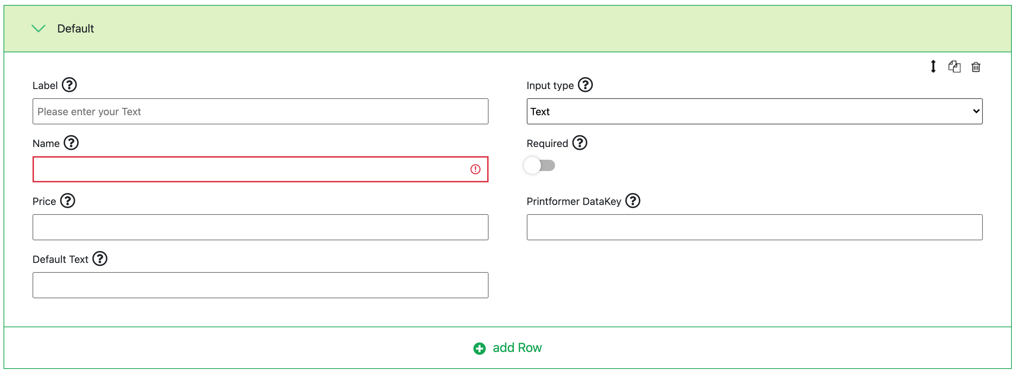Click the help icon beside Name
The width and height of the screenshot is (1021, 376).
[71, 143]
